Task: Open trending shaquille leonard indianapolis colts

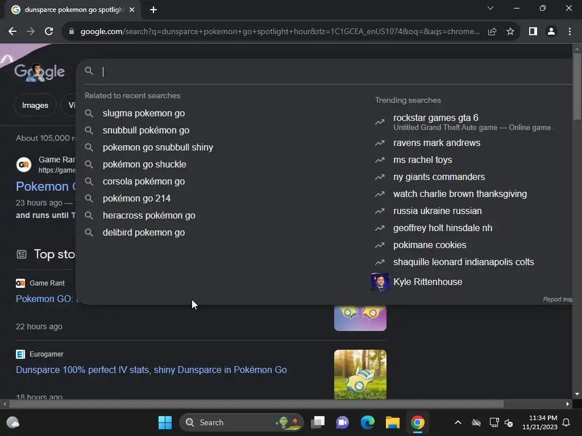Action: click(463, 262)
